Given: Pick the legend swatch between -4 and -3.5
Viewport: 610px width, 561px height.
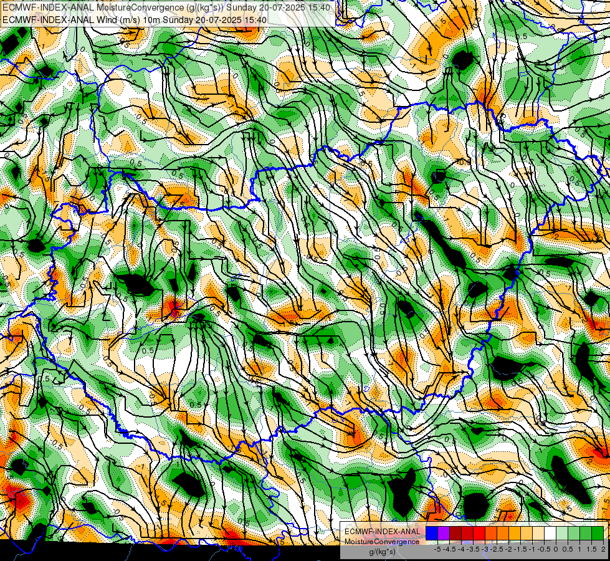Looking at the screenshot, I should point(467,533).
